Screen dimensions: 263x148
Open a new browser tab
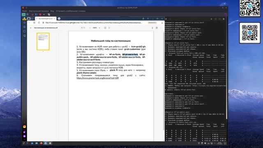(59, 18)
